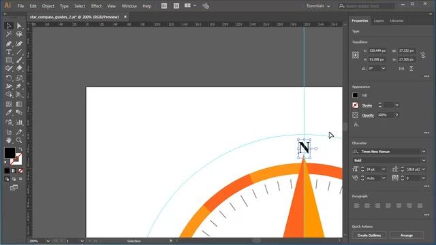Open the File menu
Viewport: 436px width, 245px height.
point(20,6)
